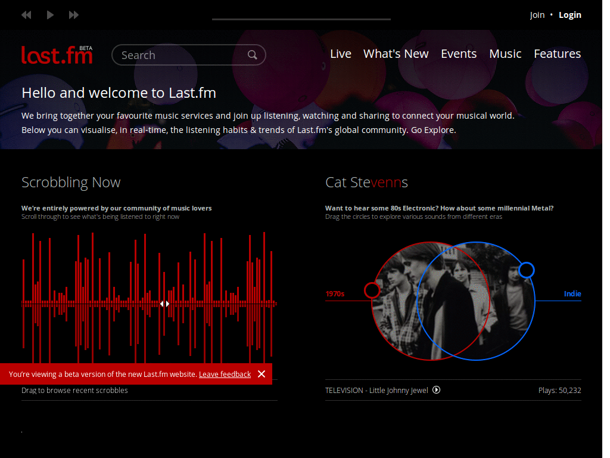The width and height of the screenshot is (610, 458).
Task: Play the track Little Johnny Jewel
Action: coord(437,390)
